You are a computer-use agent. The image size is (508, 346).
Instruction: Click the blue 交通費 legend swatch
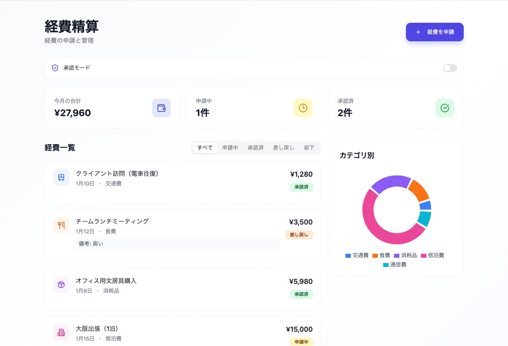pos(348,256)
